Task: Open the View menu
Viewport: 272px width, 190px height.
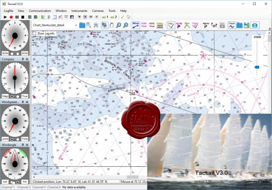Action: (21, 11)
